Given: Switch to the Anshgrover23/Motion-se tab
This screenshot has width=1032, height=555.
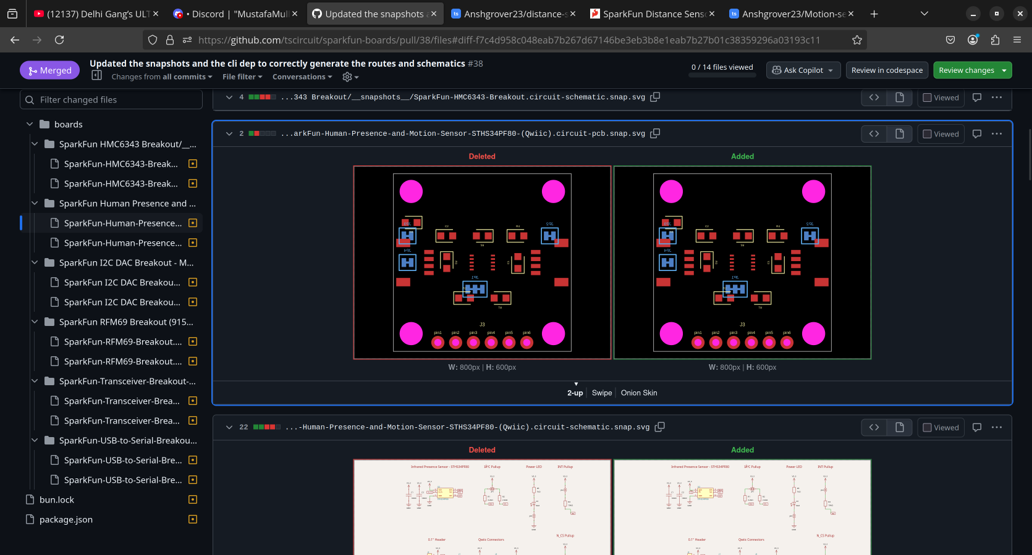Looking at the screenshot, I should tap(792, 14).
